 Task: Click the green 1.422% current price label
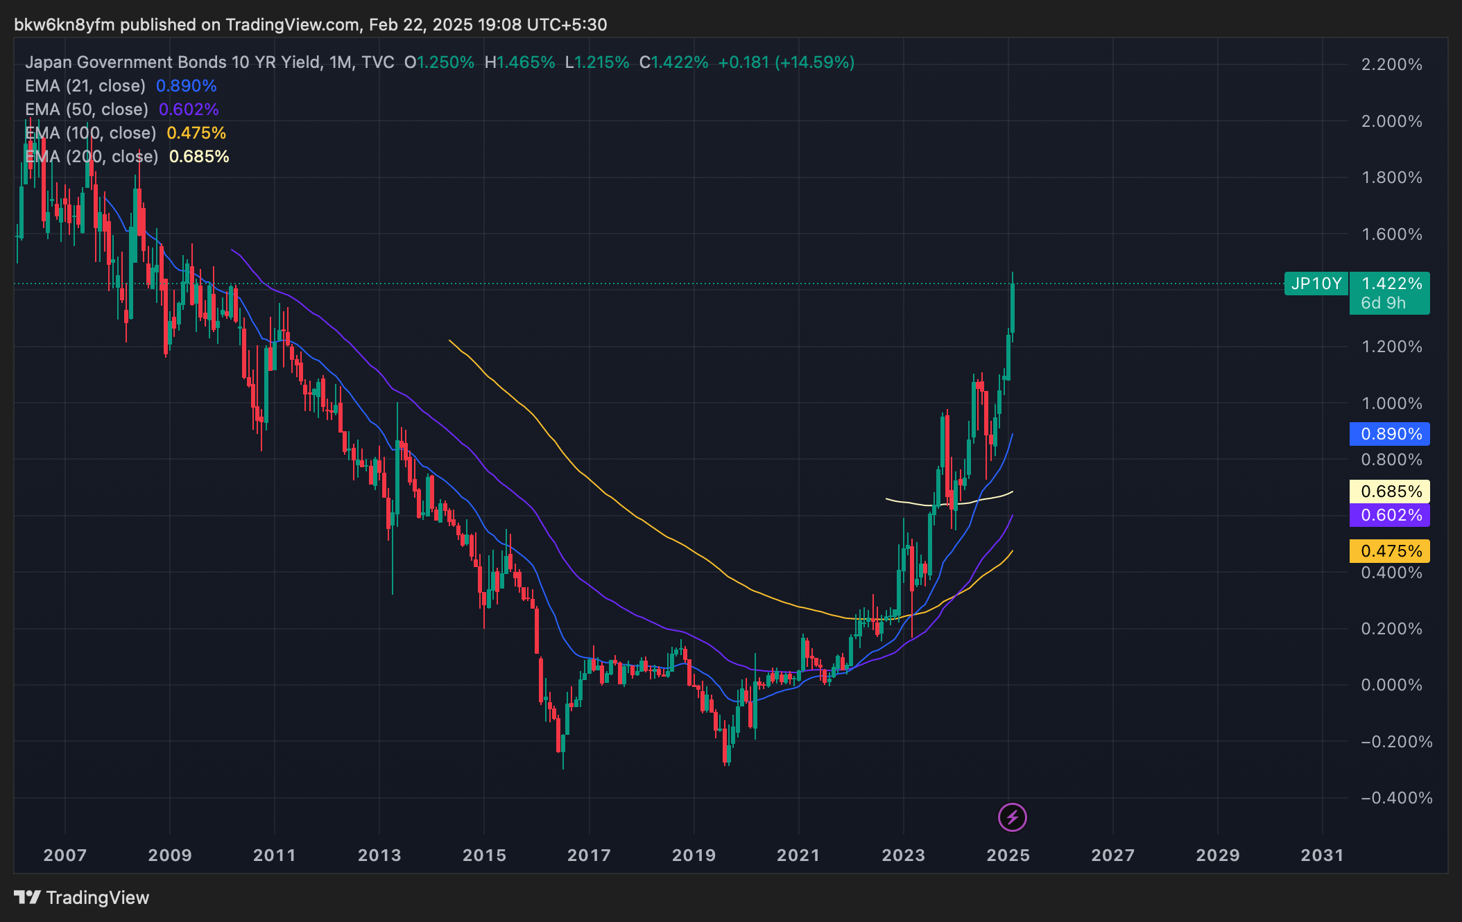(1391, 284)
